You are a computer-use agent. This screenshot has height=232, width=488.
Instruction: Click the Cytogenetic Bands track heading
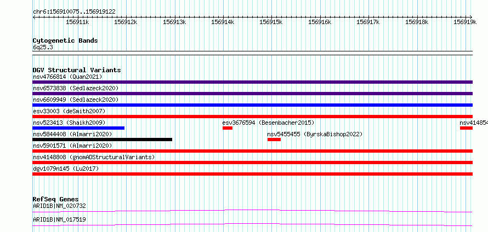click(x=65, y=40)
